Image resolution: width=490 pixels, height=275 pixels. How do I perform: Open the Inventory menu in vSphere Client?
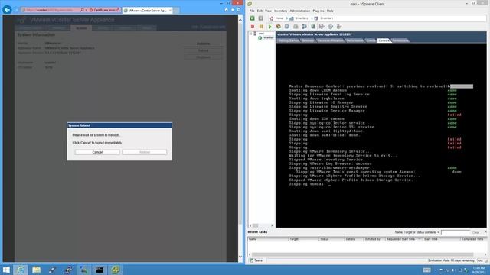(281, 11)
